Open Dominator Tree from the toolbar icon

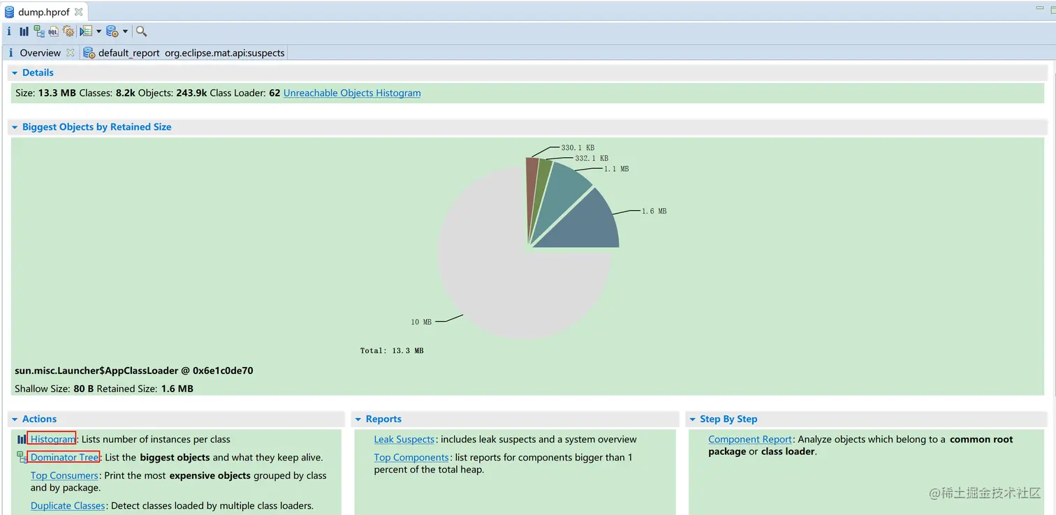point(39,31)
